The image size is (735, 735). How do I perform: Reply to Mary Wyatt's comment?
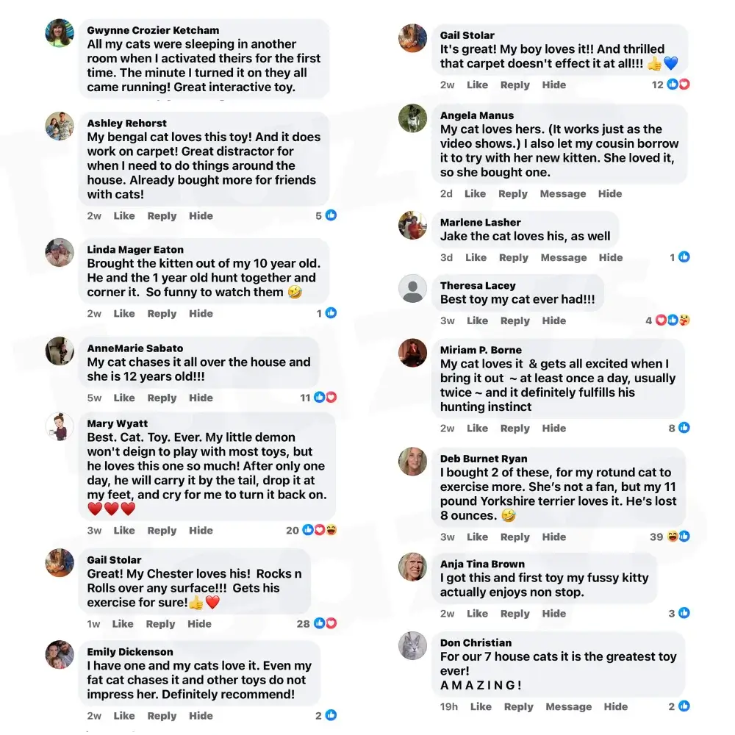pos(162,530)
